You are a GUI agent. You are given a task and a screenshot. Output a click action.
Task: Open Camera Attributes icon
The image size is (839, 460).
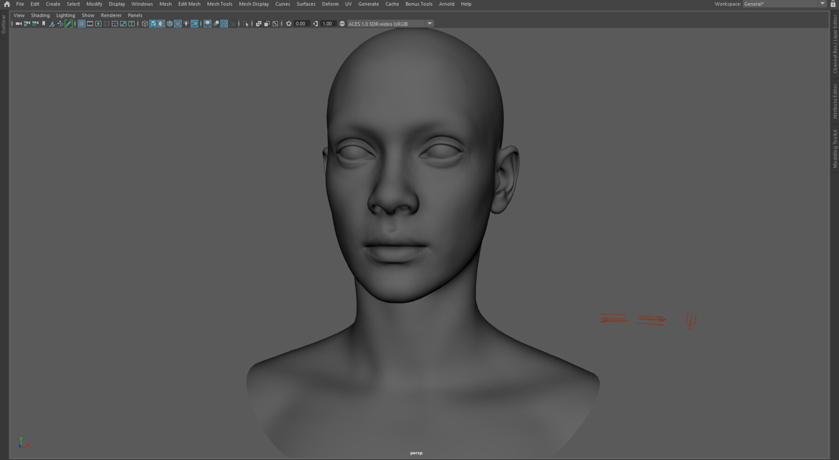click(35, 24)
